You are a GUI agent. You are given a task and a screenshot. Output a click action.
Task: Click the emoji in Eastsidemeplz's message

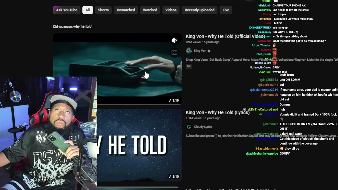(x=282, y=149)
